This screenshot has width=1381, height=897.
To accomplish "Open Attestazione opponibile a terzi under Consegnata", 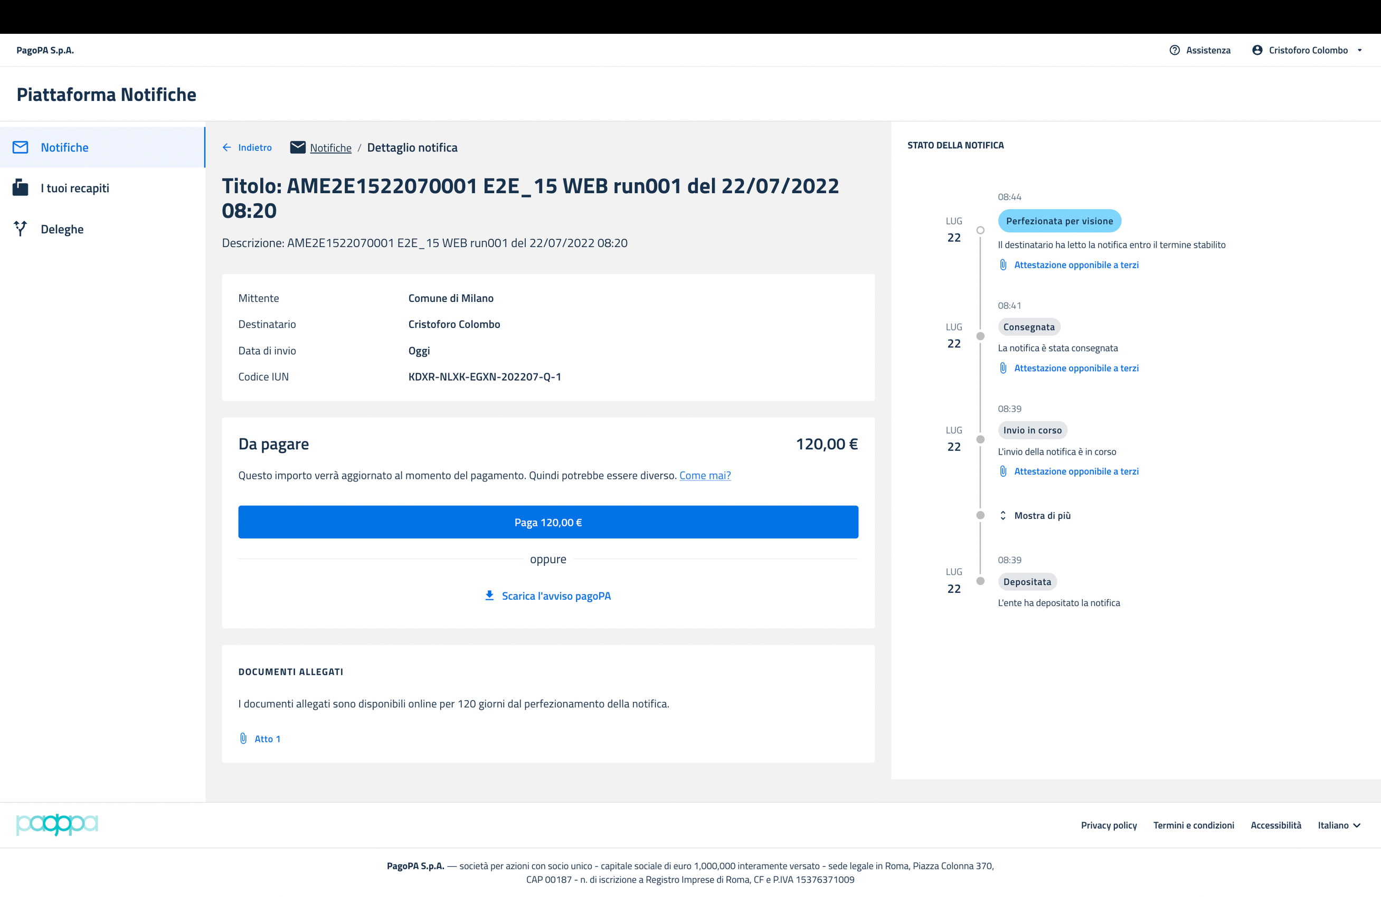I will click(1076, 368).
